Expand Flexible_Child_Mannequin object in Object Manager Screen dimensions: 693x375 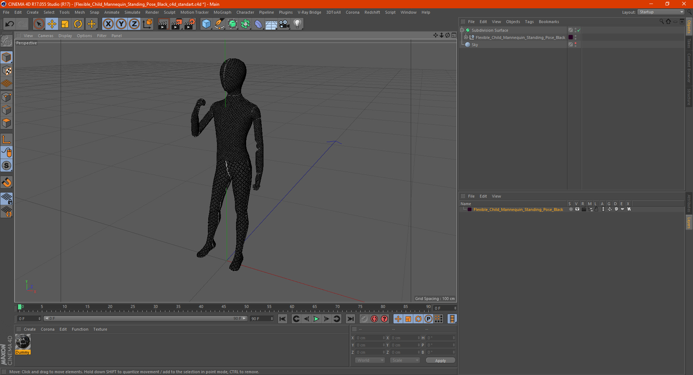pos(466,37)
